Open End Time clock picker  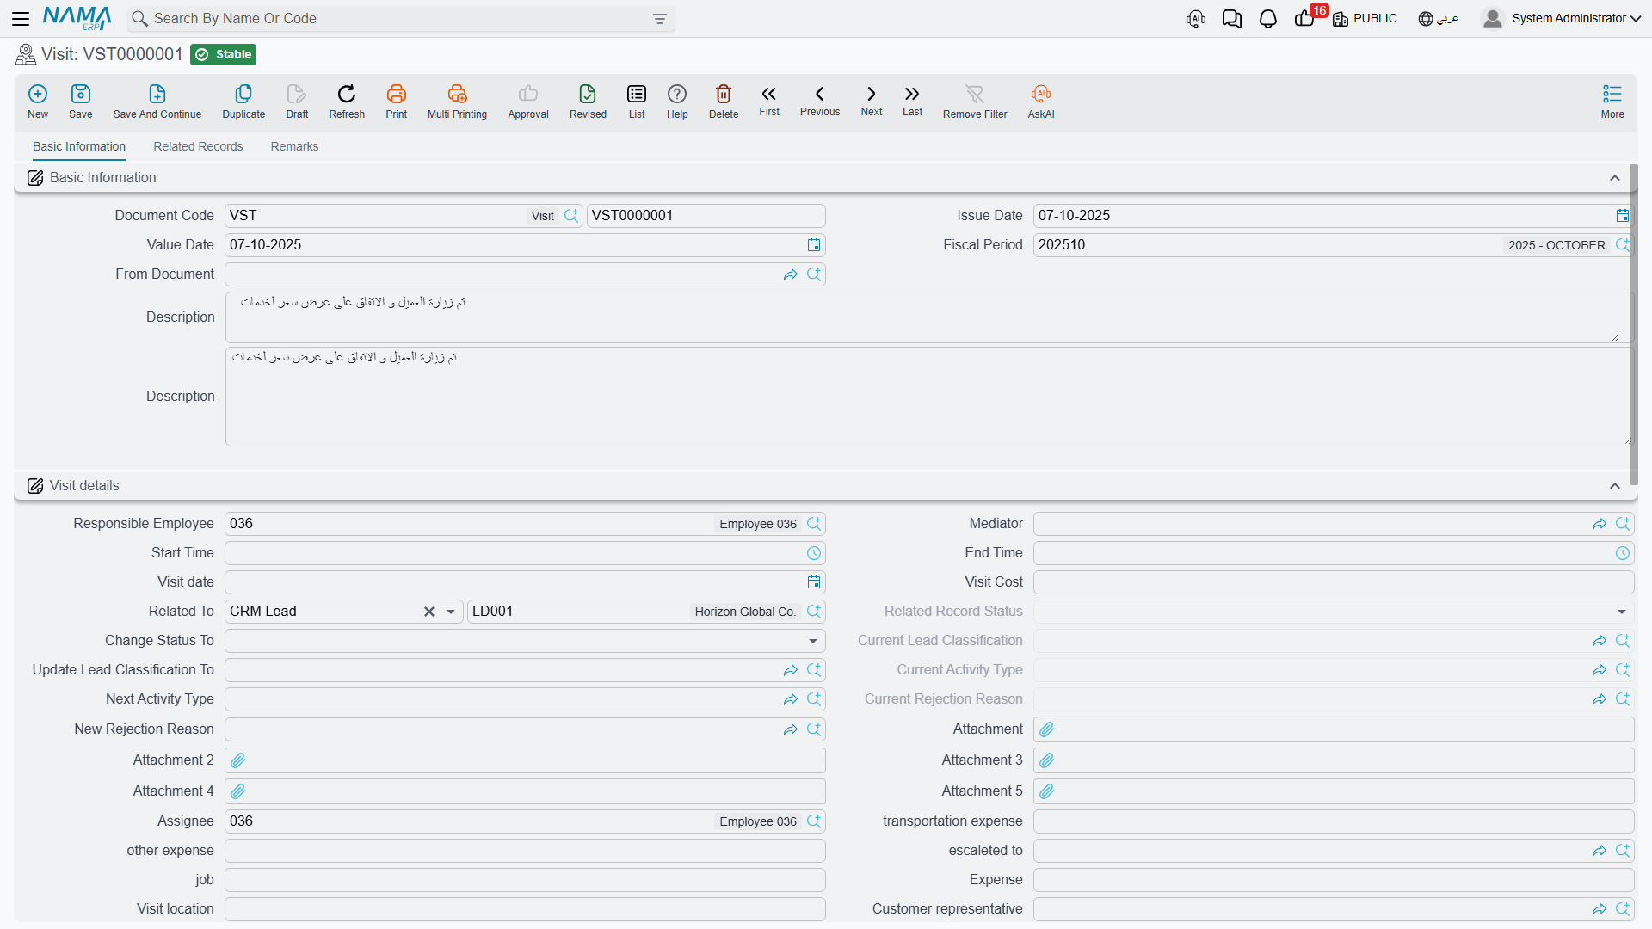[x=1623, y=553]
